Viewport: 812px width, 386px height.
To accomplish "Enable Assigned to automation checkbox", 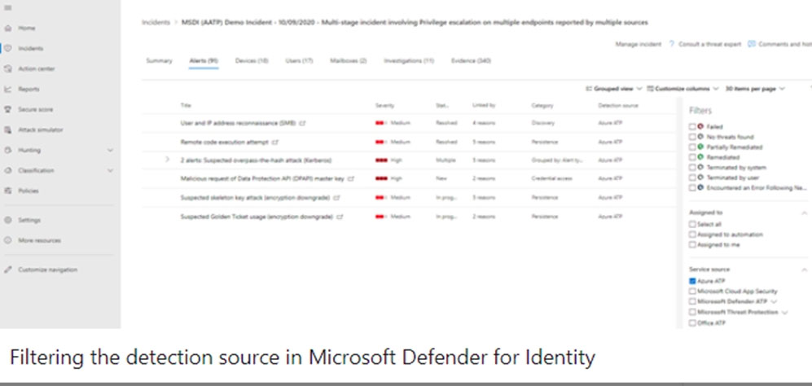I will point(692,235).
